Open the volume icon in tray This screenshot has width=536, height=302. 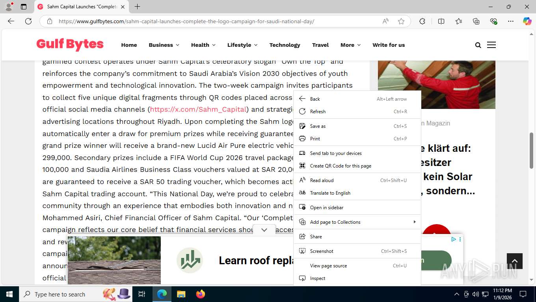[x=476, y=294]
